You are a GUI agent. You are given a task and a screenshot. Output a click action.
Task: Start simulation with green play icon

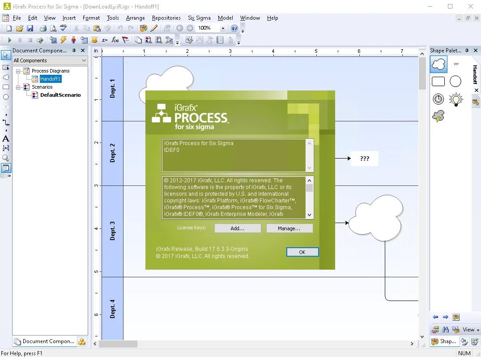point(9,40)
